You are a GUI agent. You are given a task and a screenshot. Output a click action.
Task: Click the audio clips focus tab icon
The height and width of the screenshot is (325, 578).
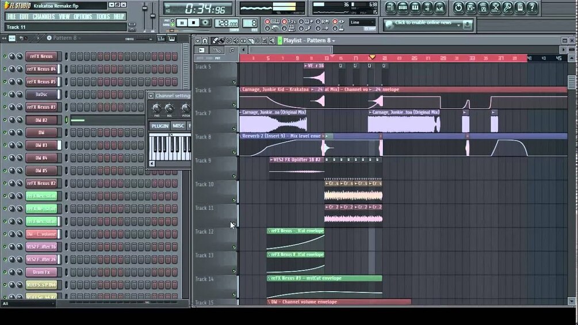point(202,49)
